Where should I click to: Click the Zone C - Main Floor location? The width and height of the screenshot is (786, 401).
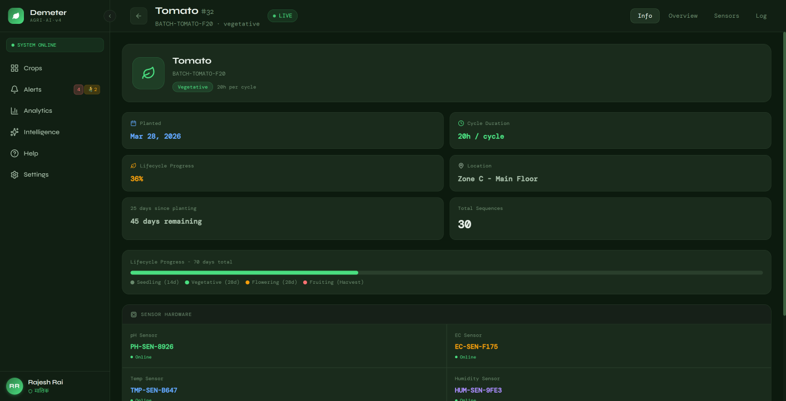(498, 179)
